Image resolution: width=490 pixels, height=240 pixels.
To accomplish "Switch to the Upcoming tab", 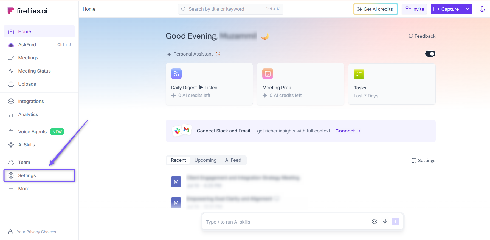I will [x=205, y=160].
